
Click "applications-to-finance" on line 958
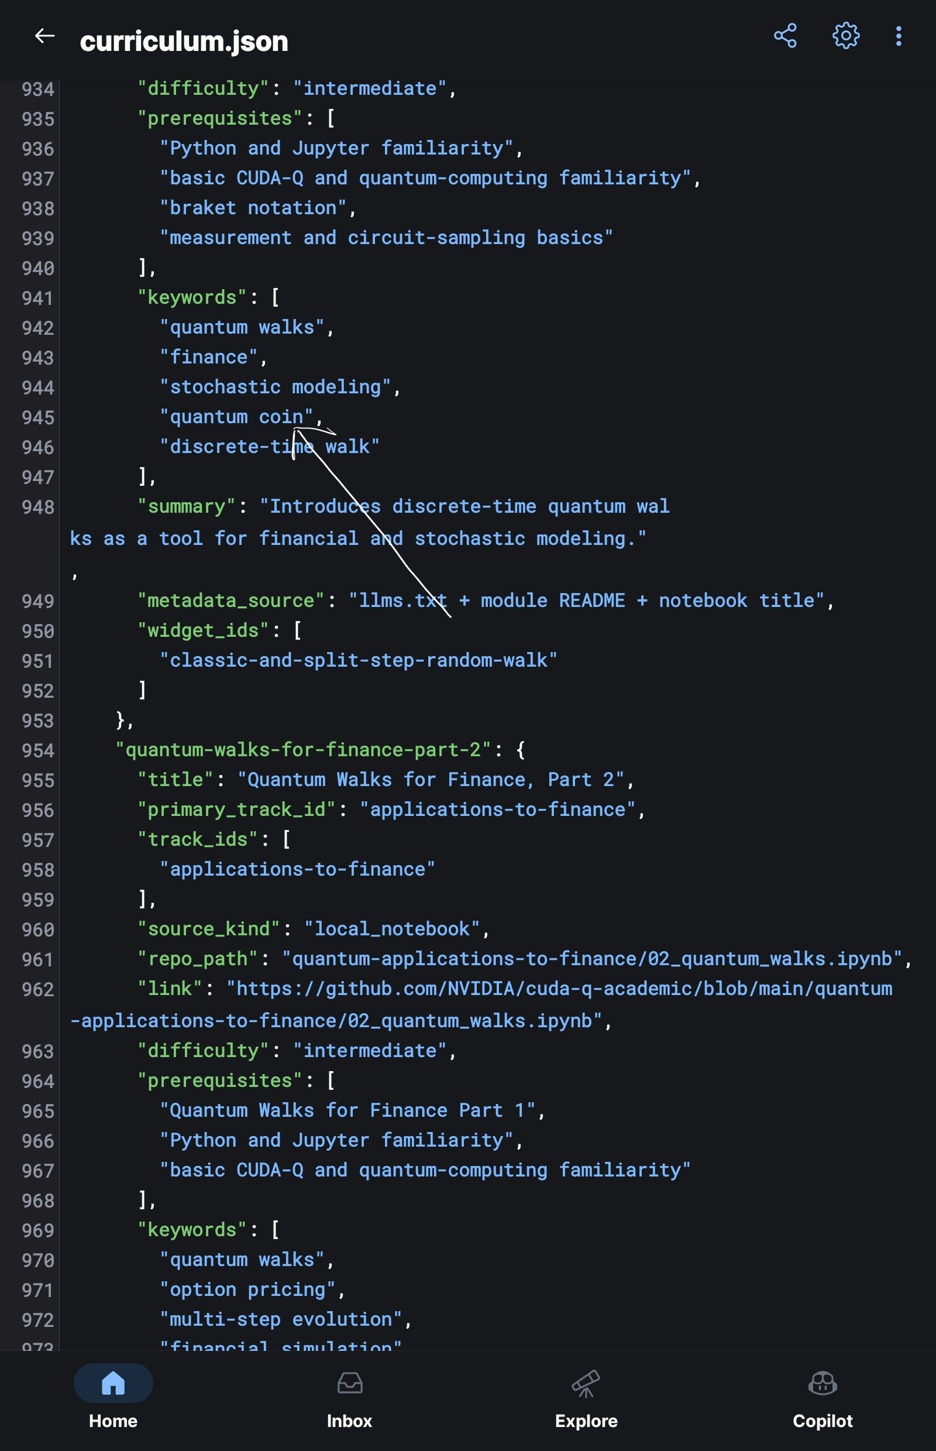(x=297, y=869)
